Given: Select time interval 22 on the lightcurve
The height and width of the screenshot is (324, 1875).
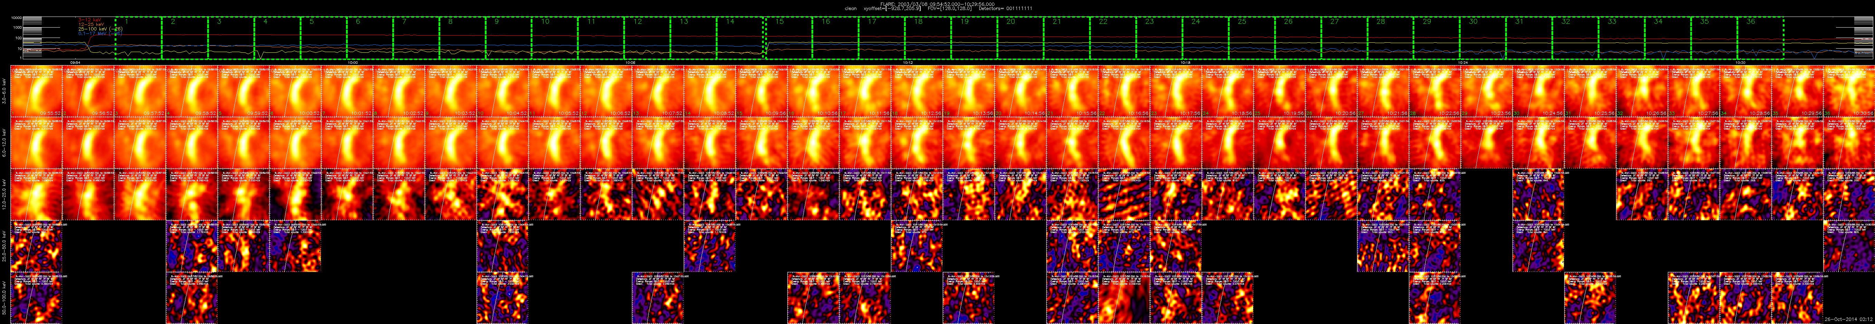Looking at the screenshot, I should (1113, 38).
